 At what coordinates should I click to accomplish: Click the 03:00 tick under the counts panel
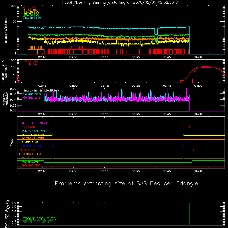[x=73, y=57]
